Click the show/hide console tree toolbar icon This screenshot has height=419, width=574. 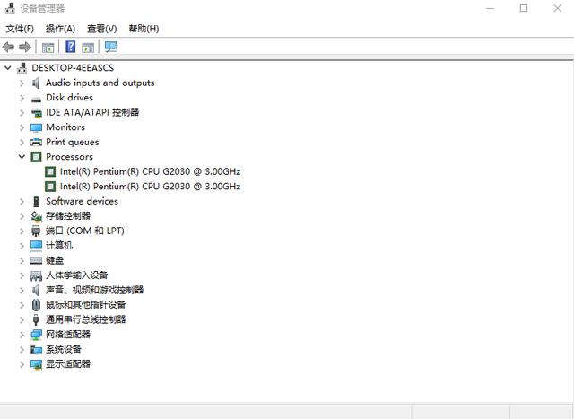(x=48, y=47)
